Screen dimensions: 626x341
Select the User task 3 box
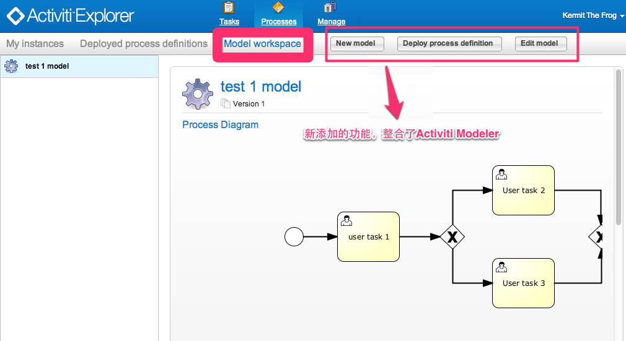tap(523, 283)
